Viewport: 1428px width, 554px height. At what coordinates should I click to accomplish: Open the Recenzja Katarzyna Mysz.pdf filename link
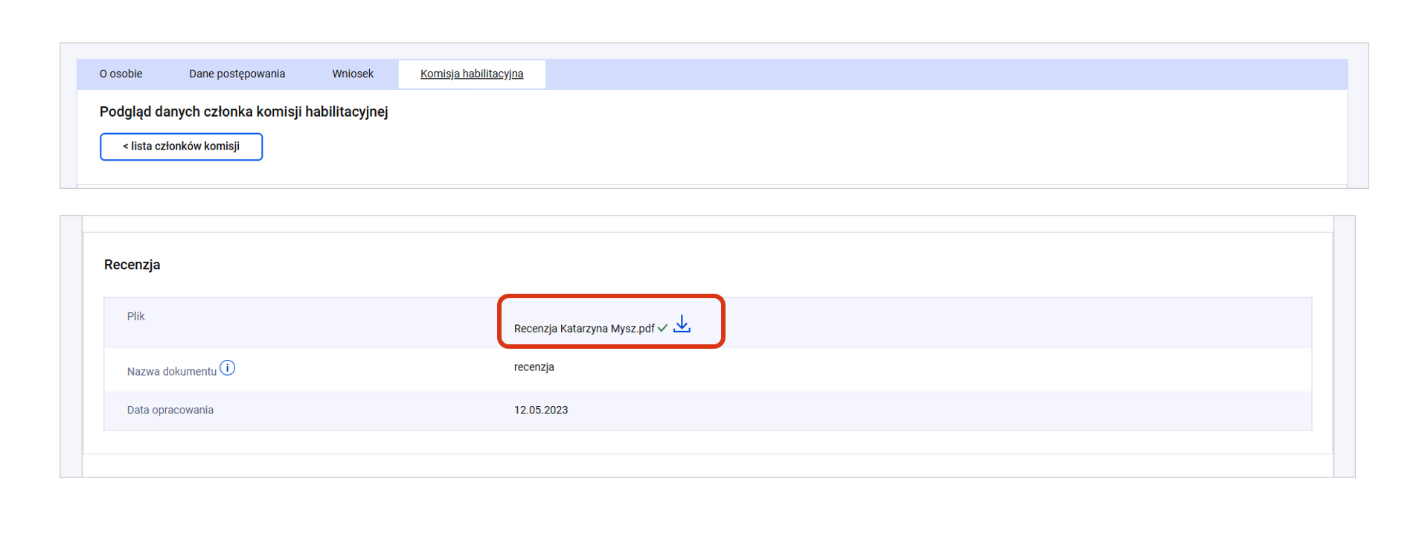(583, 329)
